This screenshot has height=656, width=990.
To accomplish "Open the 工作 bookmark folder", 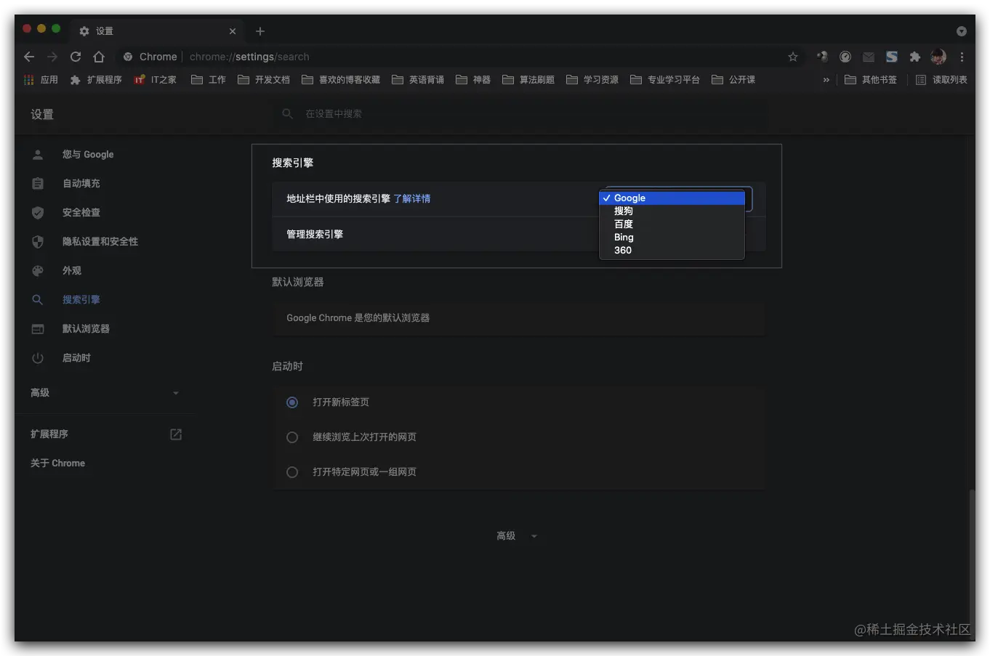I will [209, 80].
